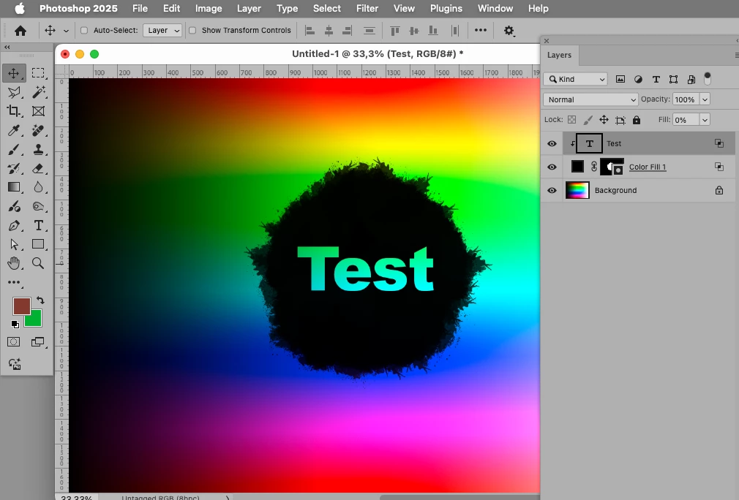Enable the Auto-Select checkbox
The width and height of the screenshot is (739, 500).
point(84,30)
